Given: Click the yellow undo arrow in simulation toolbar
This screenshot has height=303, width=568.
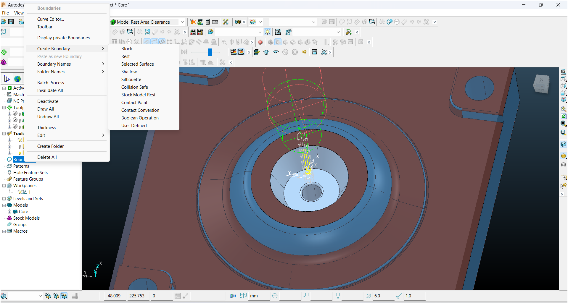Looking at the screenshot, I should pos(304,52).
